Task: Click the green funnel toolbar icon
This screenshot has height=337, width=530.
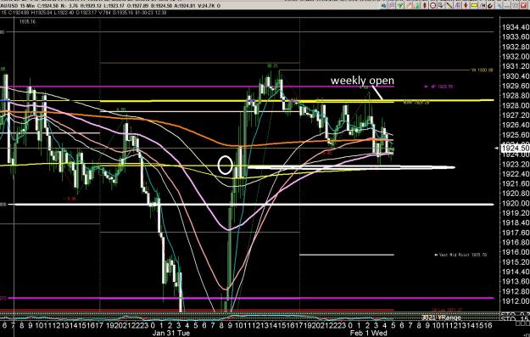Action: point(400,6)
